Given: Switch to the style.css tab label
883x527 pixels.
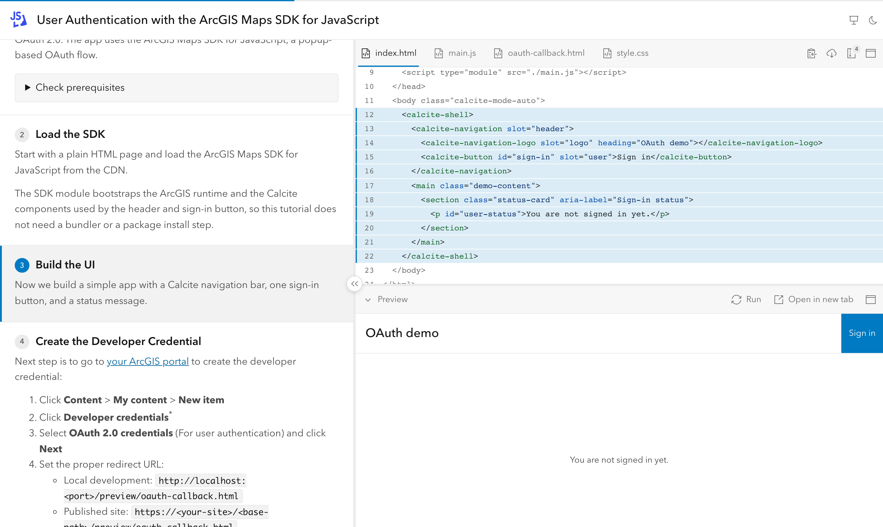Looking at the screenshot, I should pyautogui.click(x=632, y=53).
